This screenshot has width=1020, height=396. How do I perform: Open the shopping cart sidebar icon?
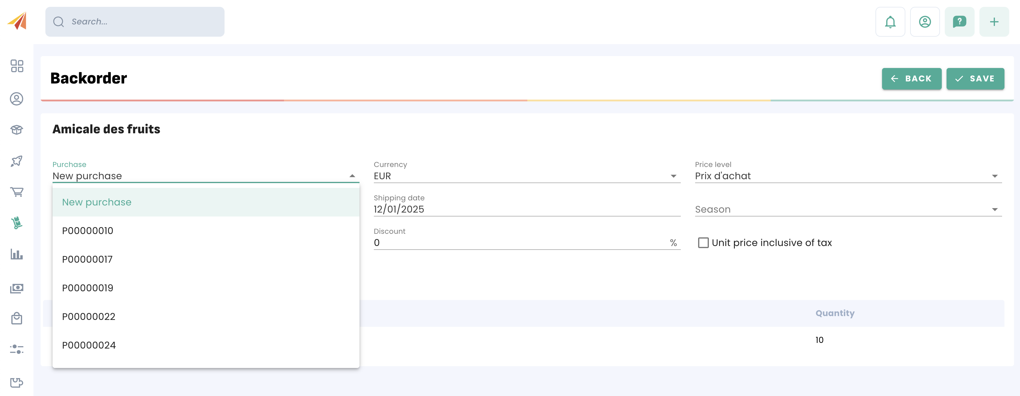pos(17,192)
